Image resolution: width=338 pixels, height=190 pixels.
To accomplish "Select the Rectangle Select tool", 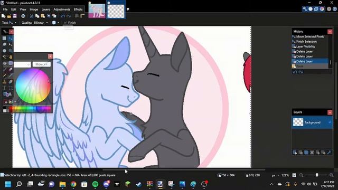I will [4, 39].
